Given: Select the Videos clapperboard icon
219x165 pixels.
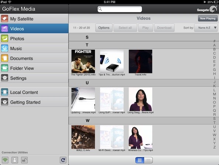Looking at the screenshot, I should (x=4, y=29).
